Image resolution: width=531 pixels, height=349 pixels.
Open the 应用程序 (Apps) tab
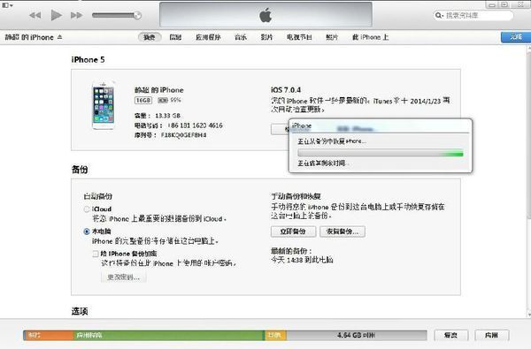click(208, 37)
